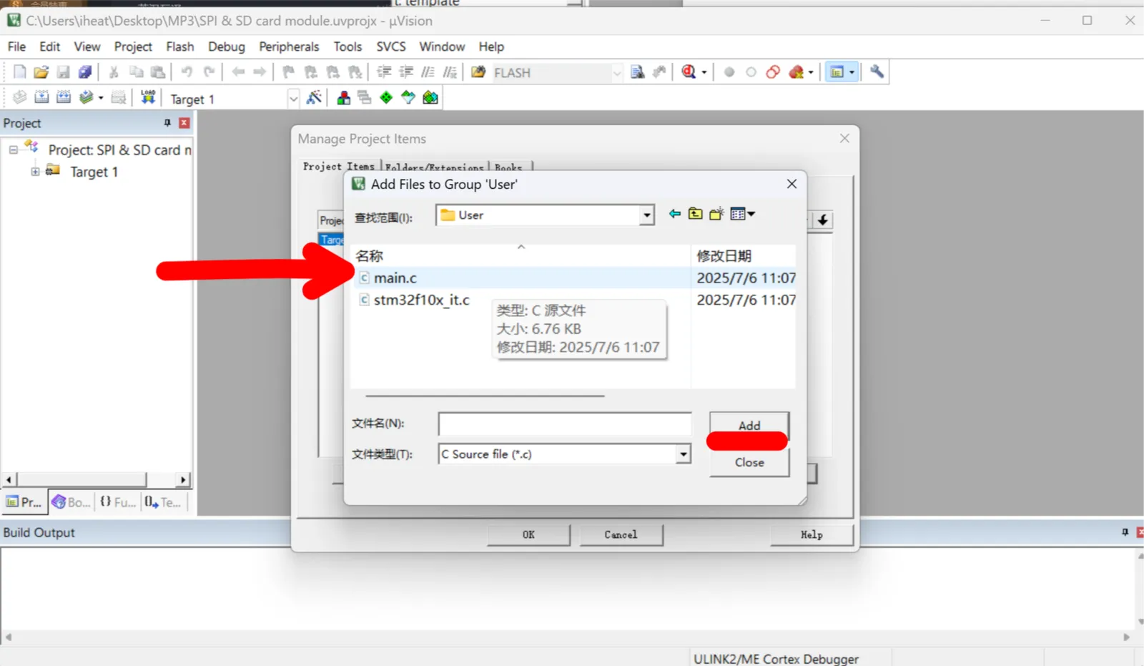Click Manage Run-Time Environment green diamond icon
Image resolution: width=1144 pixels, height=666 pixels.
(386, 97)
